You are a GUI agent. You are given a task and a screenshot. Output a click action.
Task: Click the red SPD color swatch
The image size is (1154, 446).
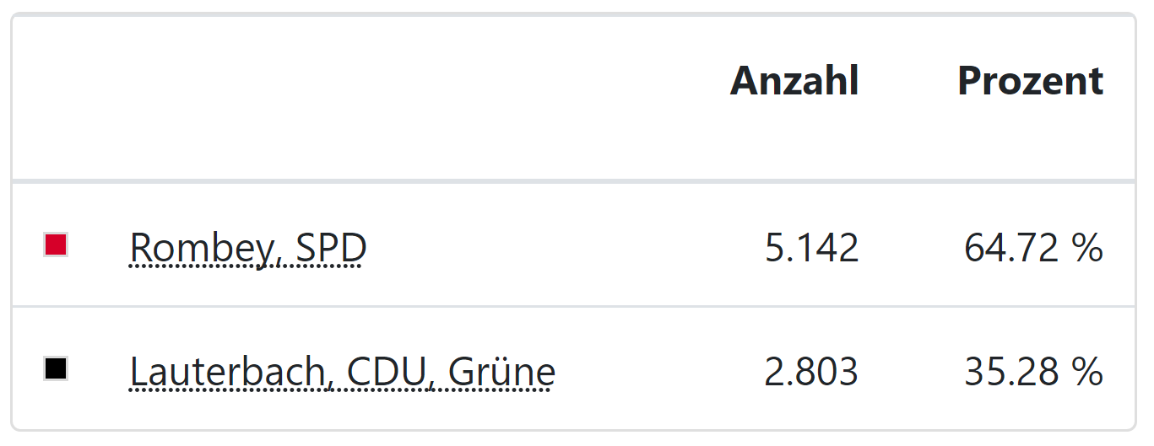(56, 245)
